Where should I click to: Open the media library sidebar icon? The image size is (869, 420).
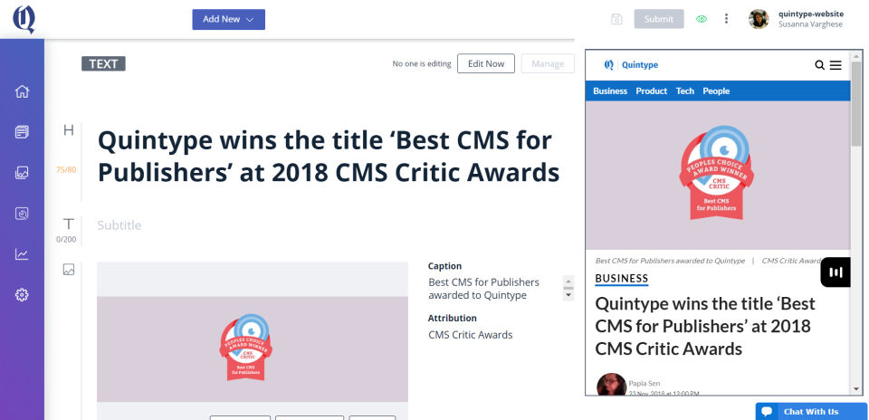pos(22,173)
